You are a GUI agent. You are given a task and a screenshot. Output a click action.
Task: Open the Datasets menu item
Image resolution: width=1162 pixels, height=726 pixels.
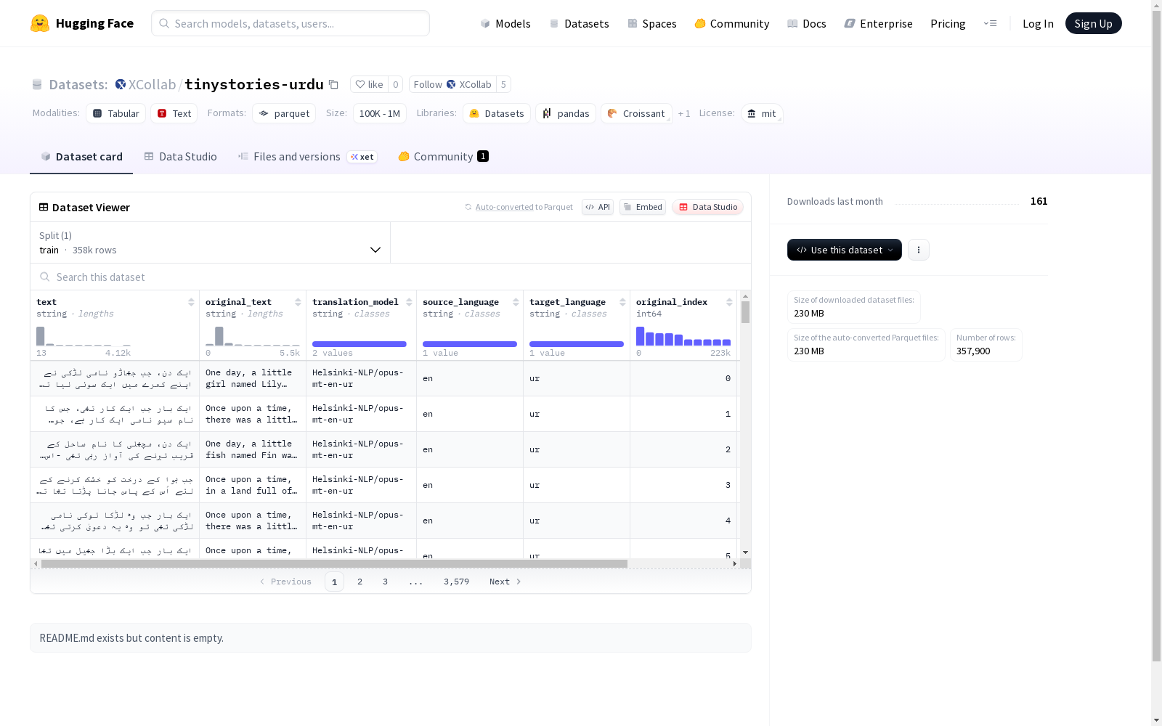coord(579,23)
